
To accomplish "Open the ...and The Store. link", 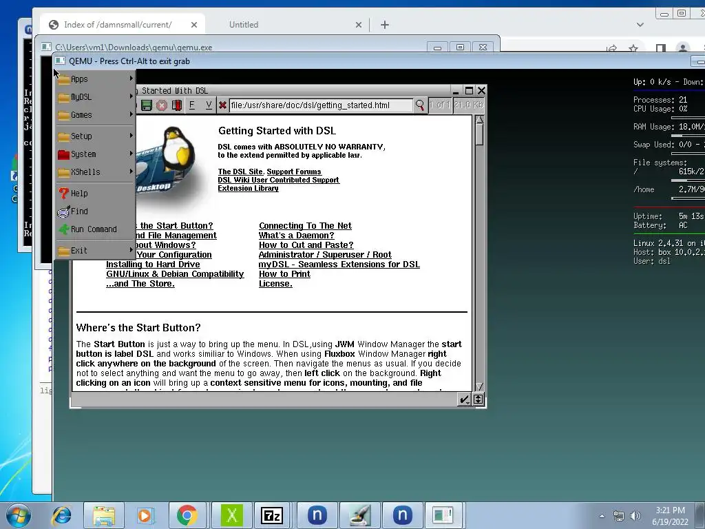I will pos(140,284).
